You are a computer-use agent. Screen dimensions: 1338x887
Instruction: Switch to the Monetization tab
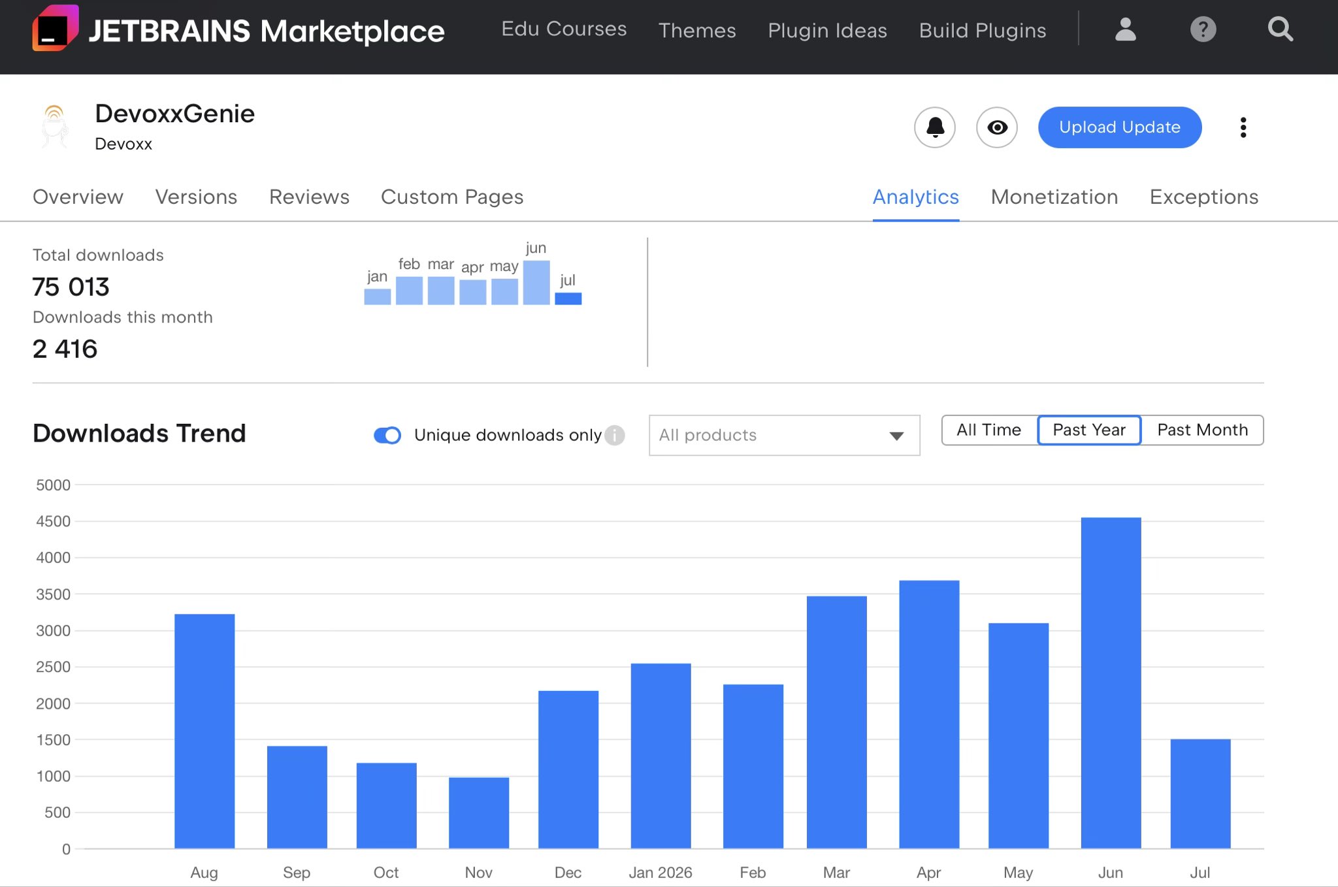point(1054,197)
